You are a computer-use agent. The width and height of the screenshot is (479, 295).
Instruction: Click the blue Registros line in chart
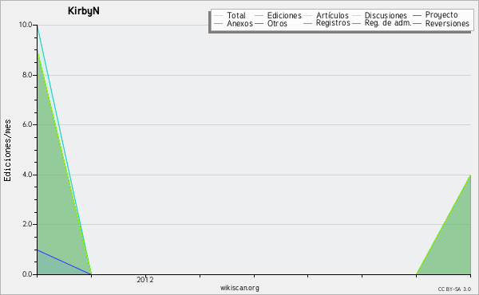click(64, 262)
